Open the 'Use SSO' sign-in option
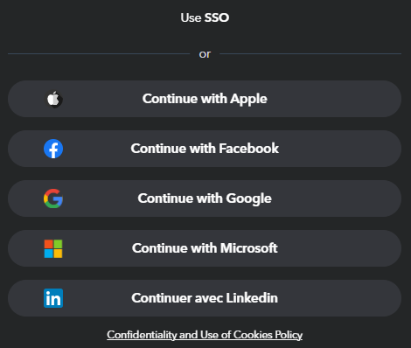411x348 pixels. [205, 17]
